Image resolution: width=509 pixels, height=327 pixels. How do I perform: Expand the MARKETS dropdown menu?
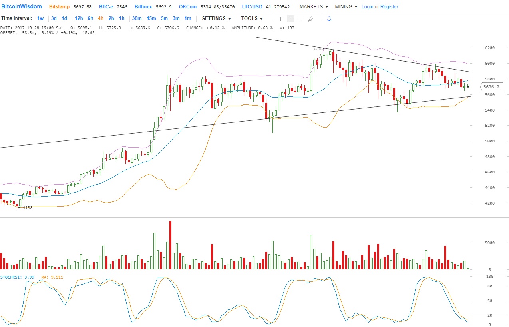coord(314,7)
